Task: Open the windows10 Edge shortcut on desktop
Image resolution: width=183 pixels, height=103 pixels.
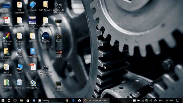Action: [33, 53]
